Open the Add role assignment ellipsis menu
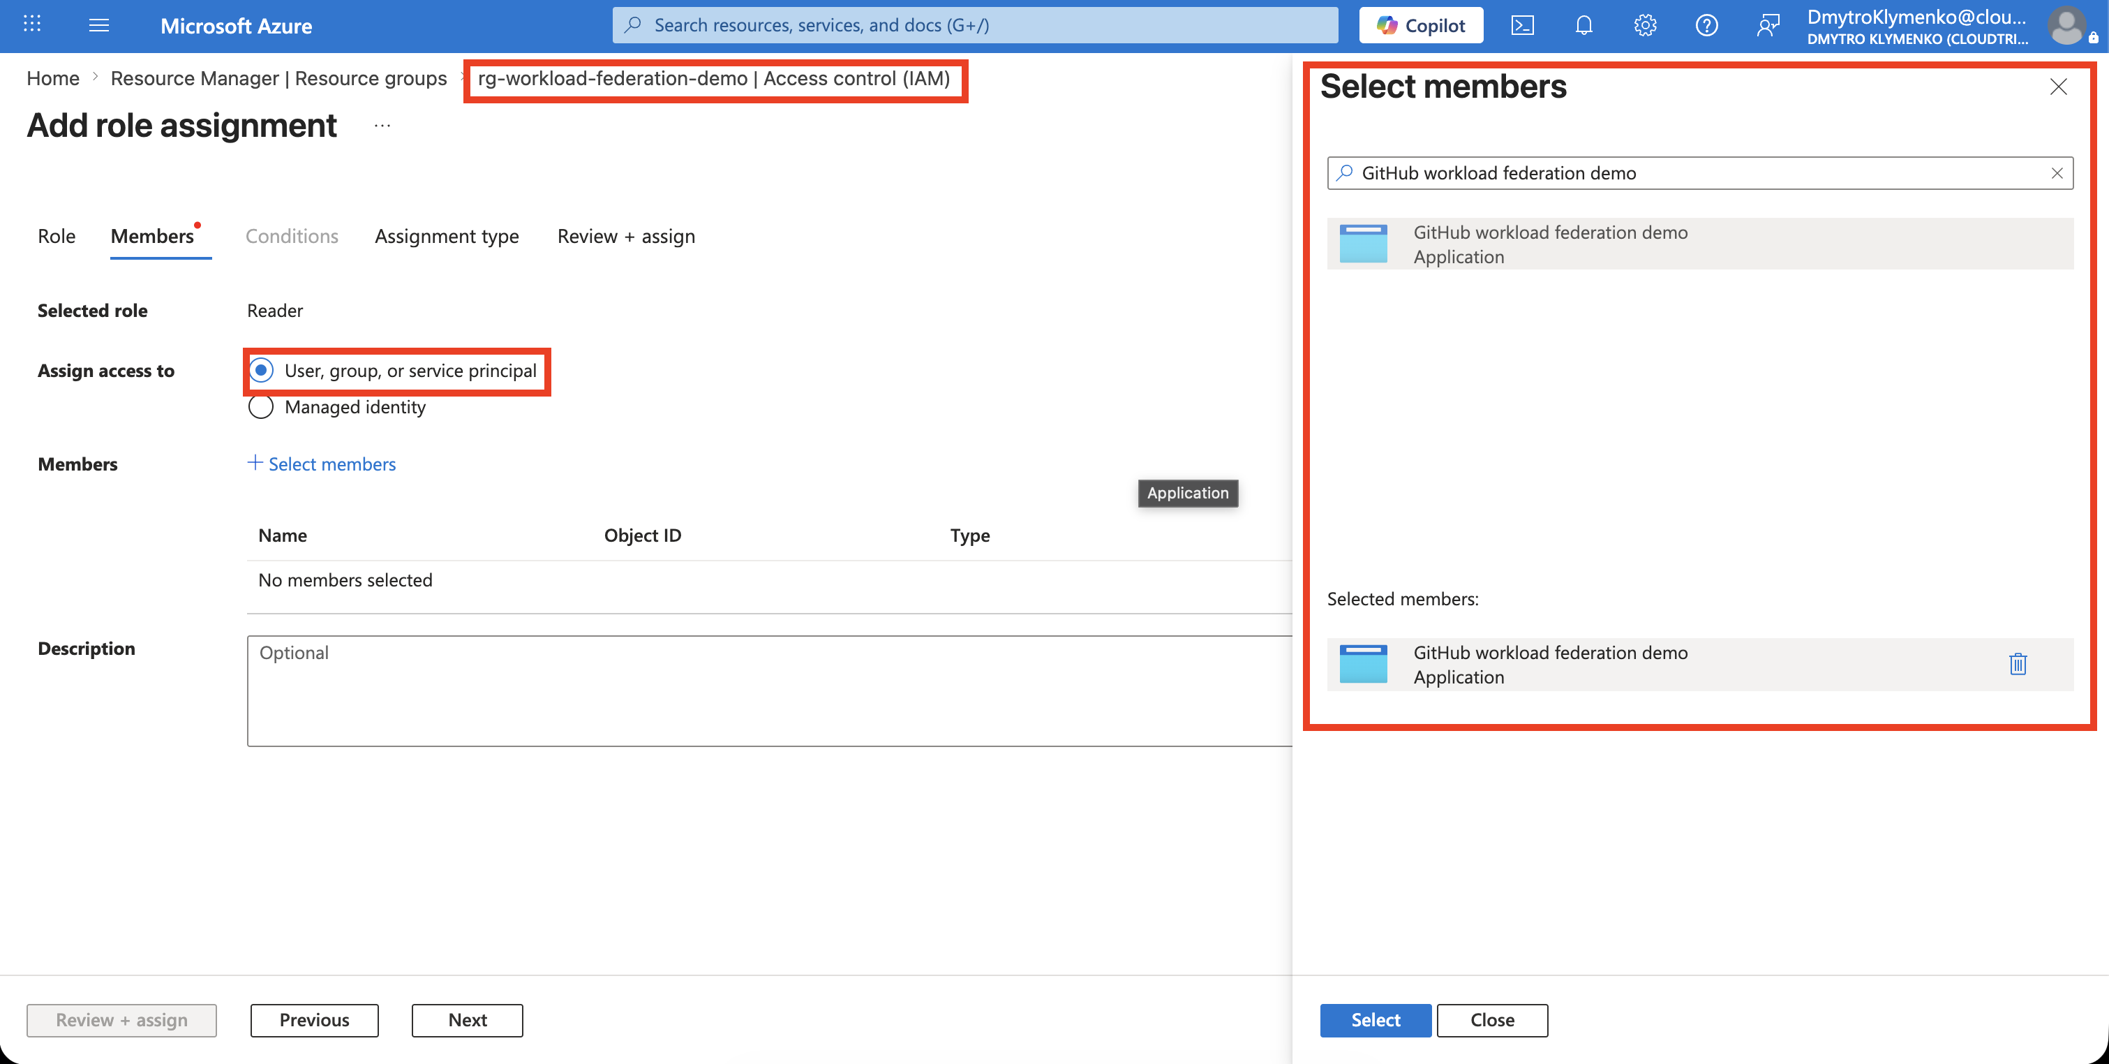Viewport: 2109px width, 1064px height. click(x=382, y=126)
